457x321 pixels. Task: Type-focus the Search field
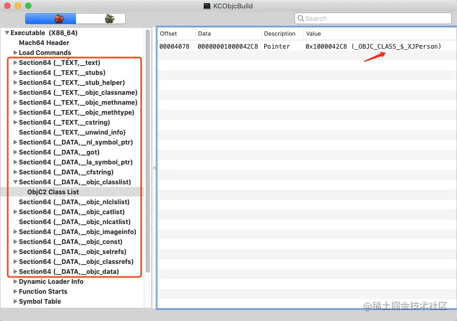tap(373, 18)
